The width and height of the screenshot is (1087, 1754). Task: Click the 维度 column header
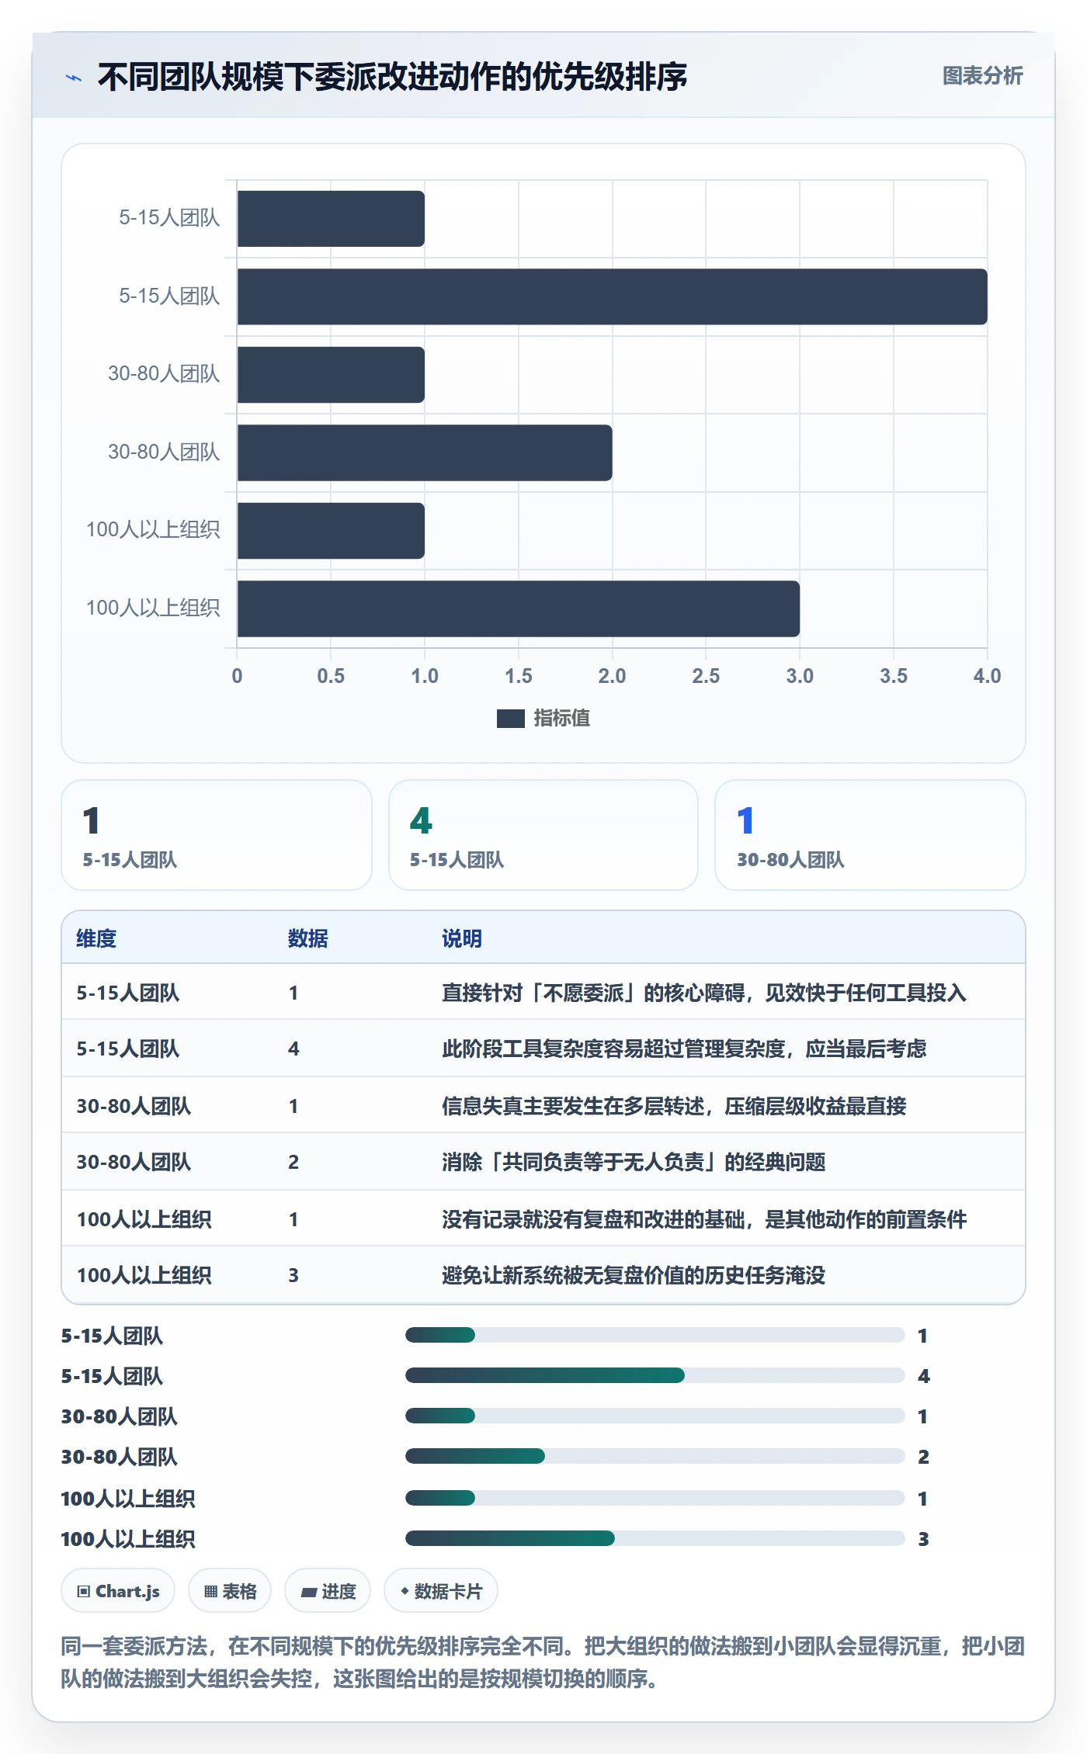point(96,938)
